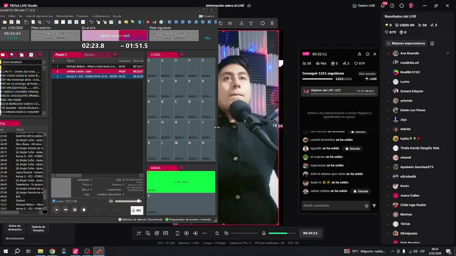Open the CUÑAS tab settings gear icon
The image size is (456, 256).
click(182, 54)
